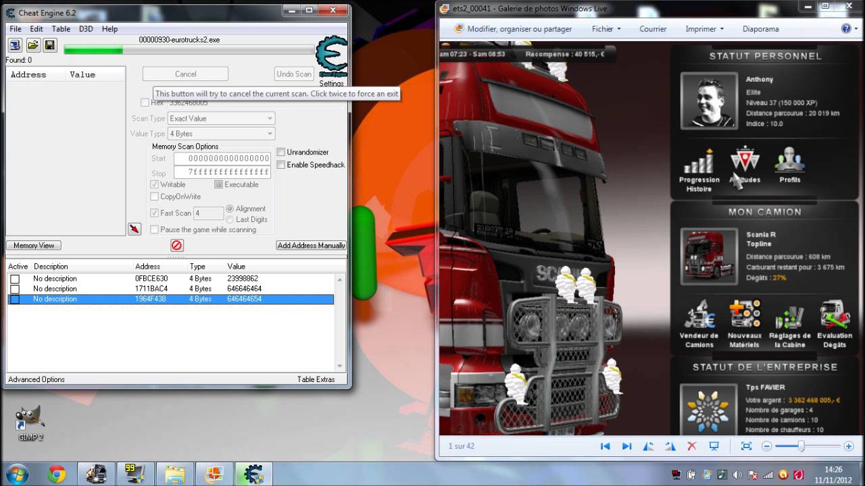Tick Active checkbox for address 1711BAC4
This screenshot has width=865, height=486.
pos(15,289)
